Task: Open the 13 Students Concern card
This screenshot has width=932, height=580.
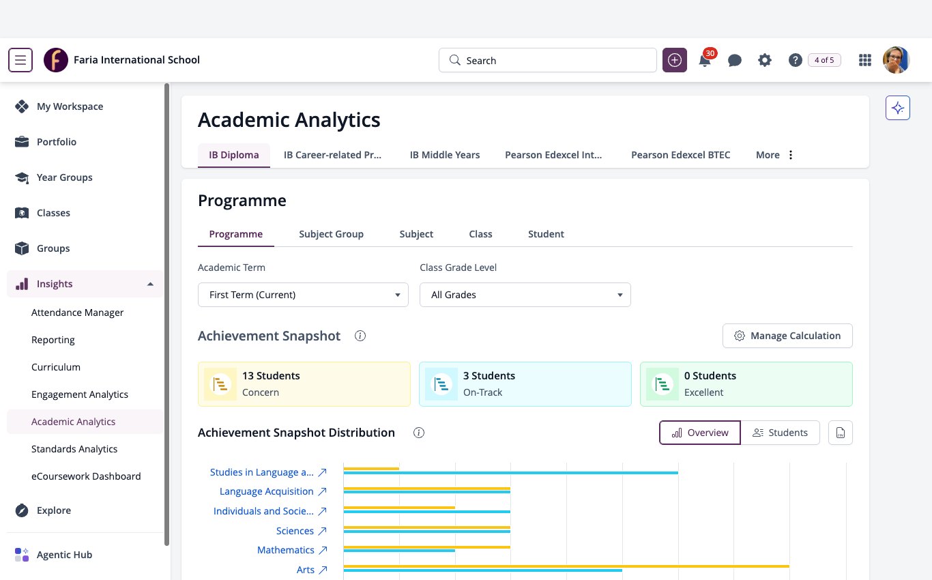Action: coord(304,384)
